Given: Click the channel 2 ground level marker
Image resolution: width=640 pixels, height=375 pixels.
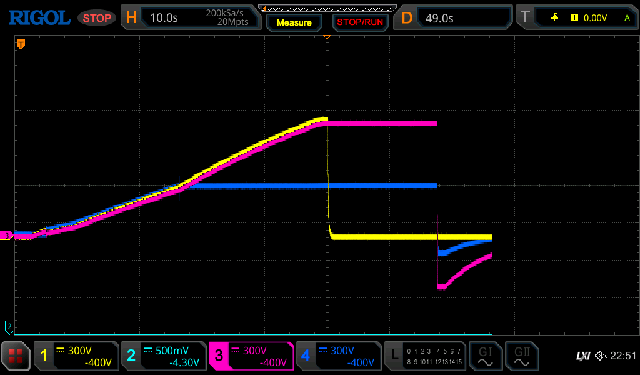Looking at the screenshot, I should tap(9, 326).
